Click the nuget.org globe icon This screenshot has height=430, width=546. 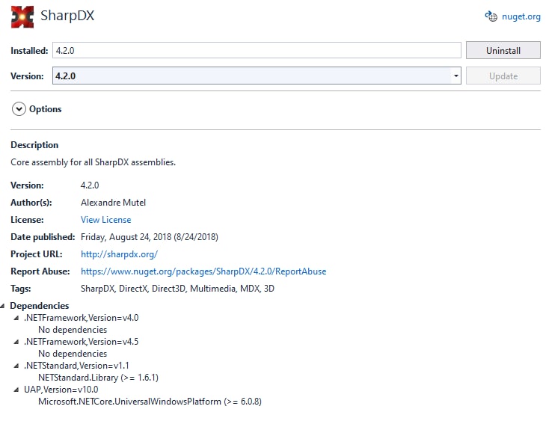(491, 16)
